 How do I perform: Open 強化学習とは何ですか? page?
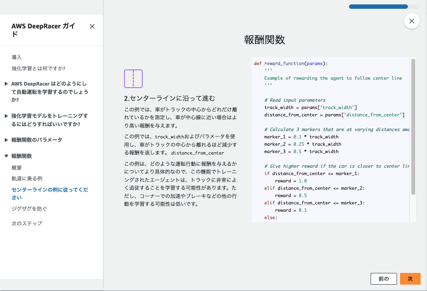38,68
